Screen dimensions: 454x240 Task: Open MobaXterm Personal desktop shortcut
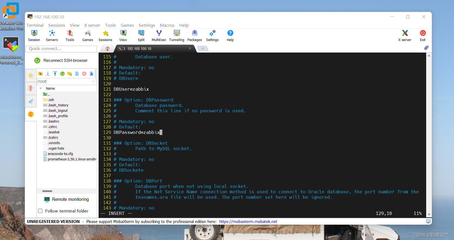[11, 50]
